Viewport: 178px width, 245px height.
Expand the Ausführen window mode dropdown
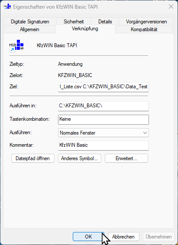104,133
